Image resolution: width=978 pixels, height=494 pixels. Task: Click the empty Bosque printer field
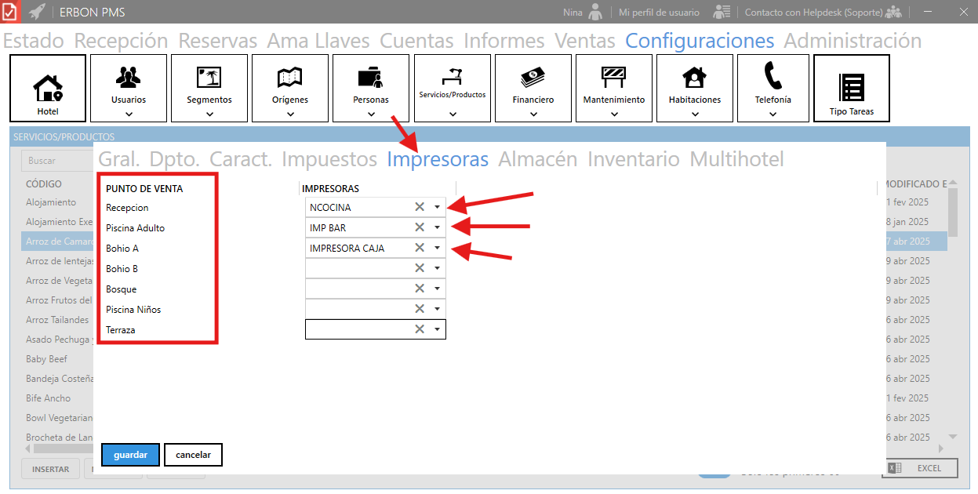(x=358, y=289)
